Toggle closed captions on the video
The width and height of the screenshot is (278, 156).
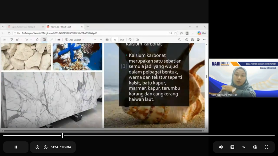232,147
